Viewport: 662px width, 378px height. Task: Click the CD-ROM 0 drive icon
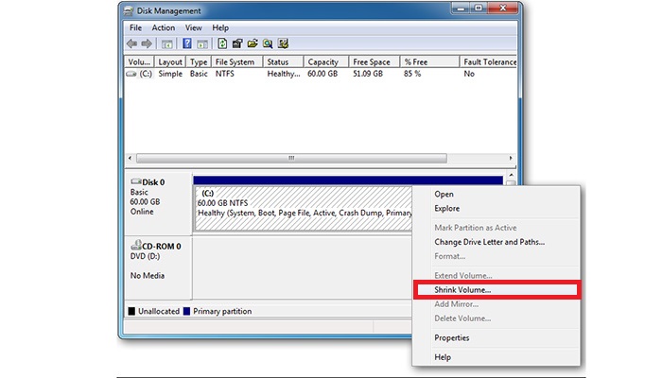134,246
